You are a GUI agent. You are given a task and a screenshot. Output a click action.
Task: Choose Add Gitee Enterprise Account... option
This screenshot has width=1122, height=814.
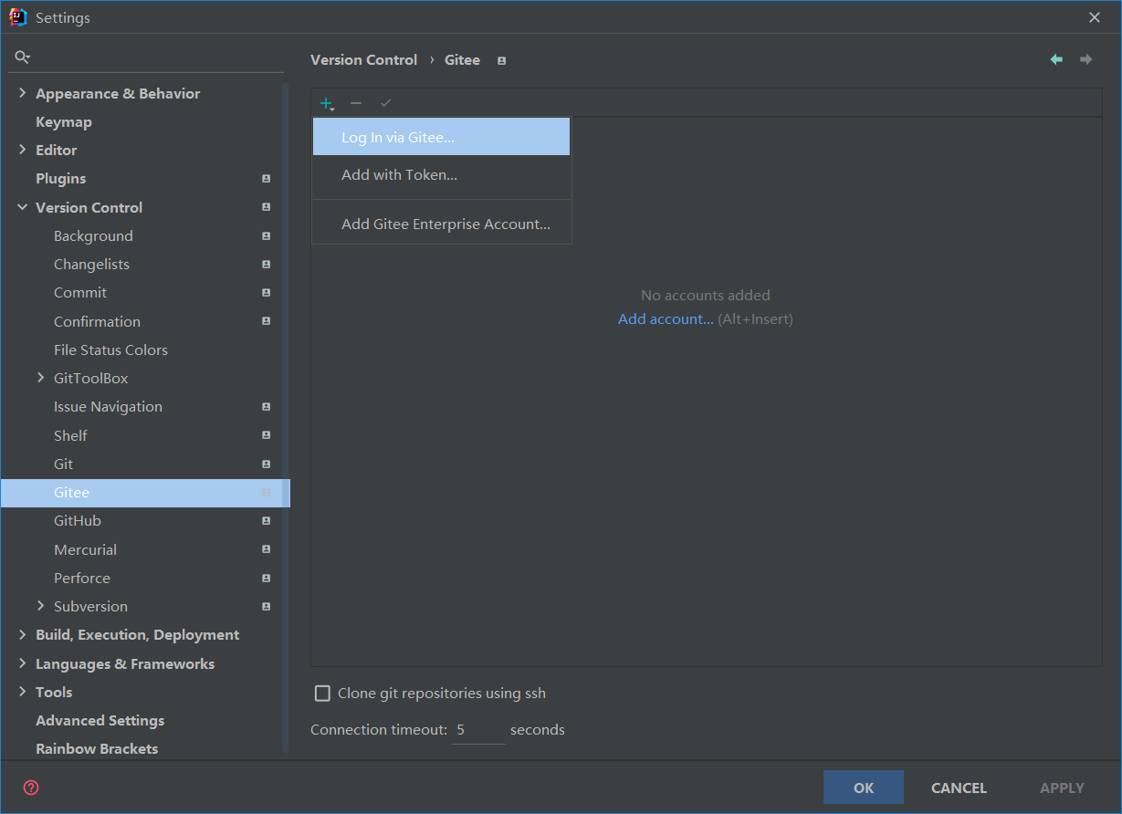[x=441, y=224]
